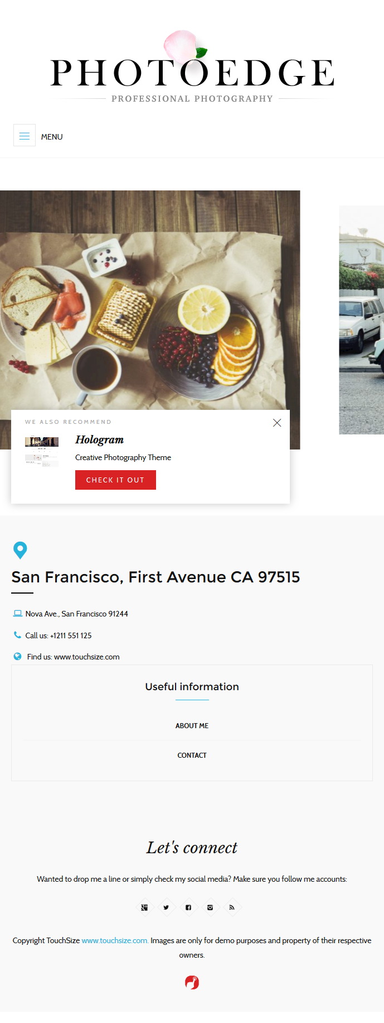The height and width of the screenshot is (1023, 384).
Task: Click the Google Plus social icon
Action: pyautogui.click(x=144, y=907)
